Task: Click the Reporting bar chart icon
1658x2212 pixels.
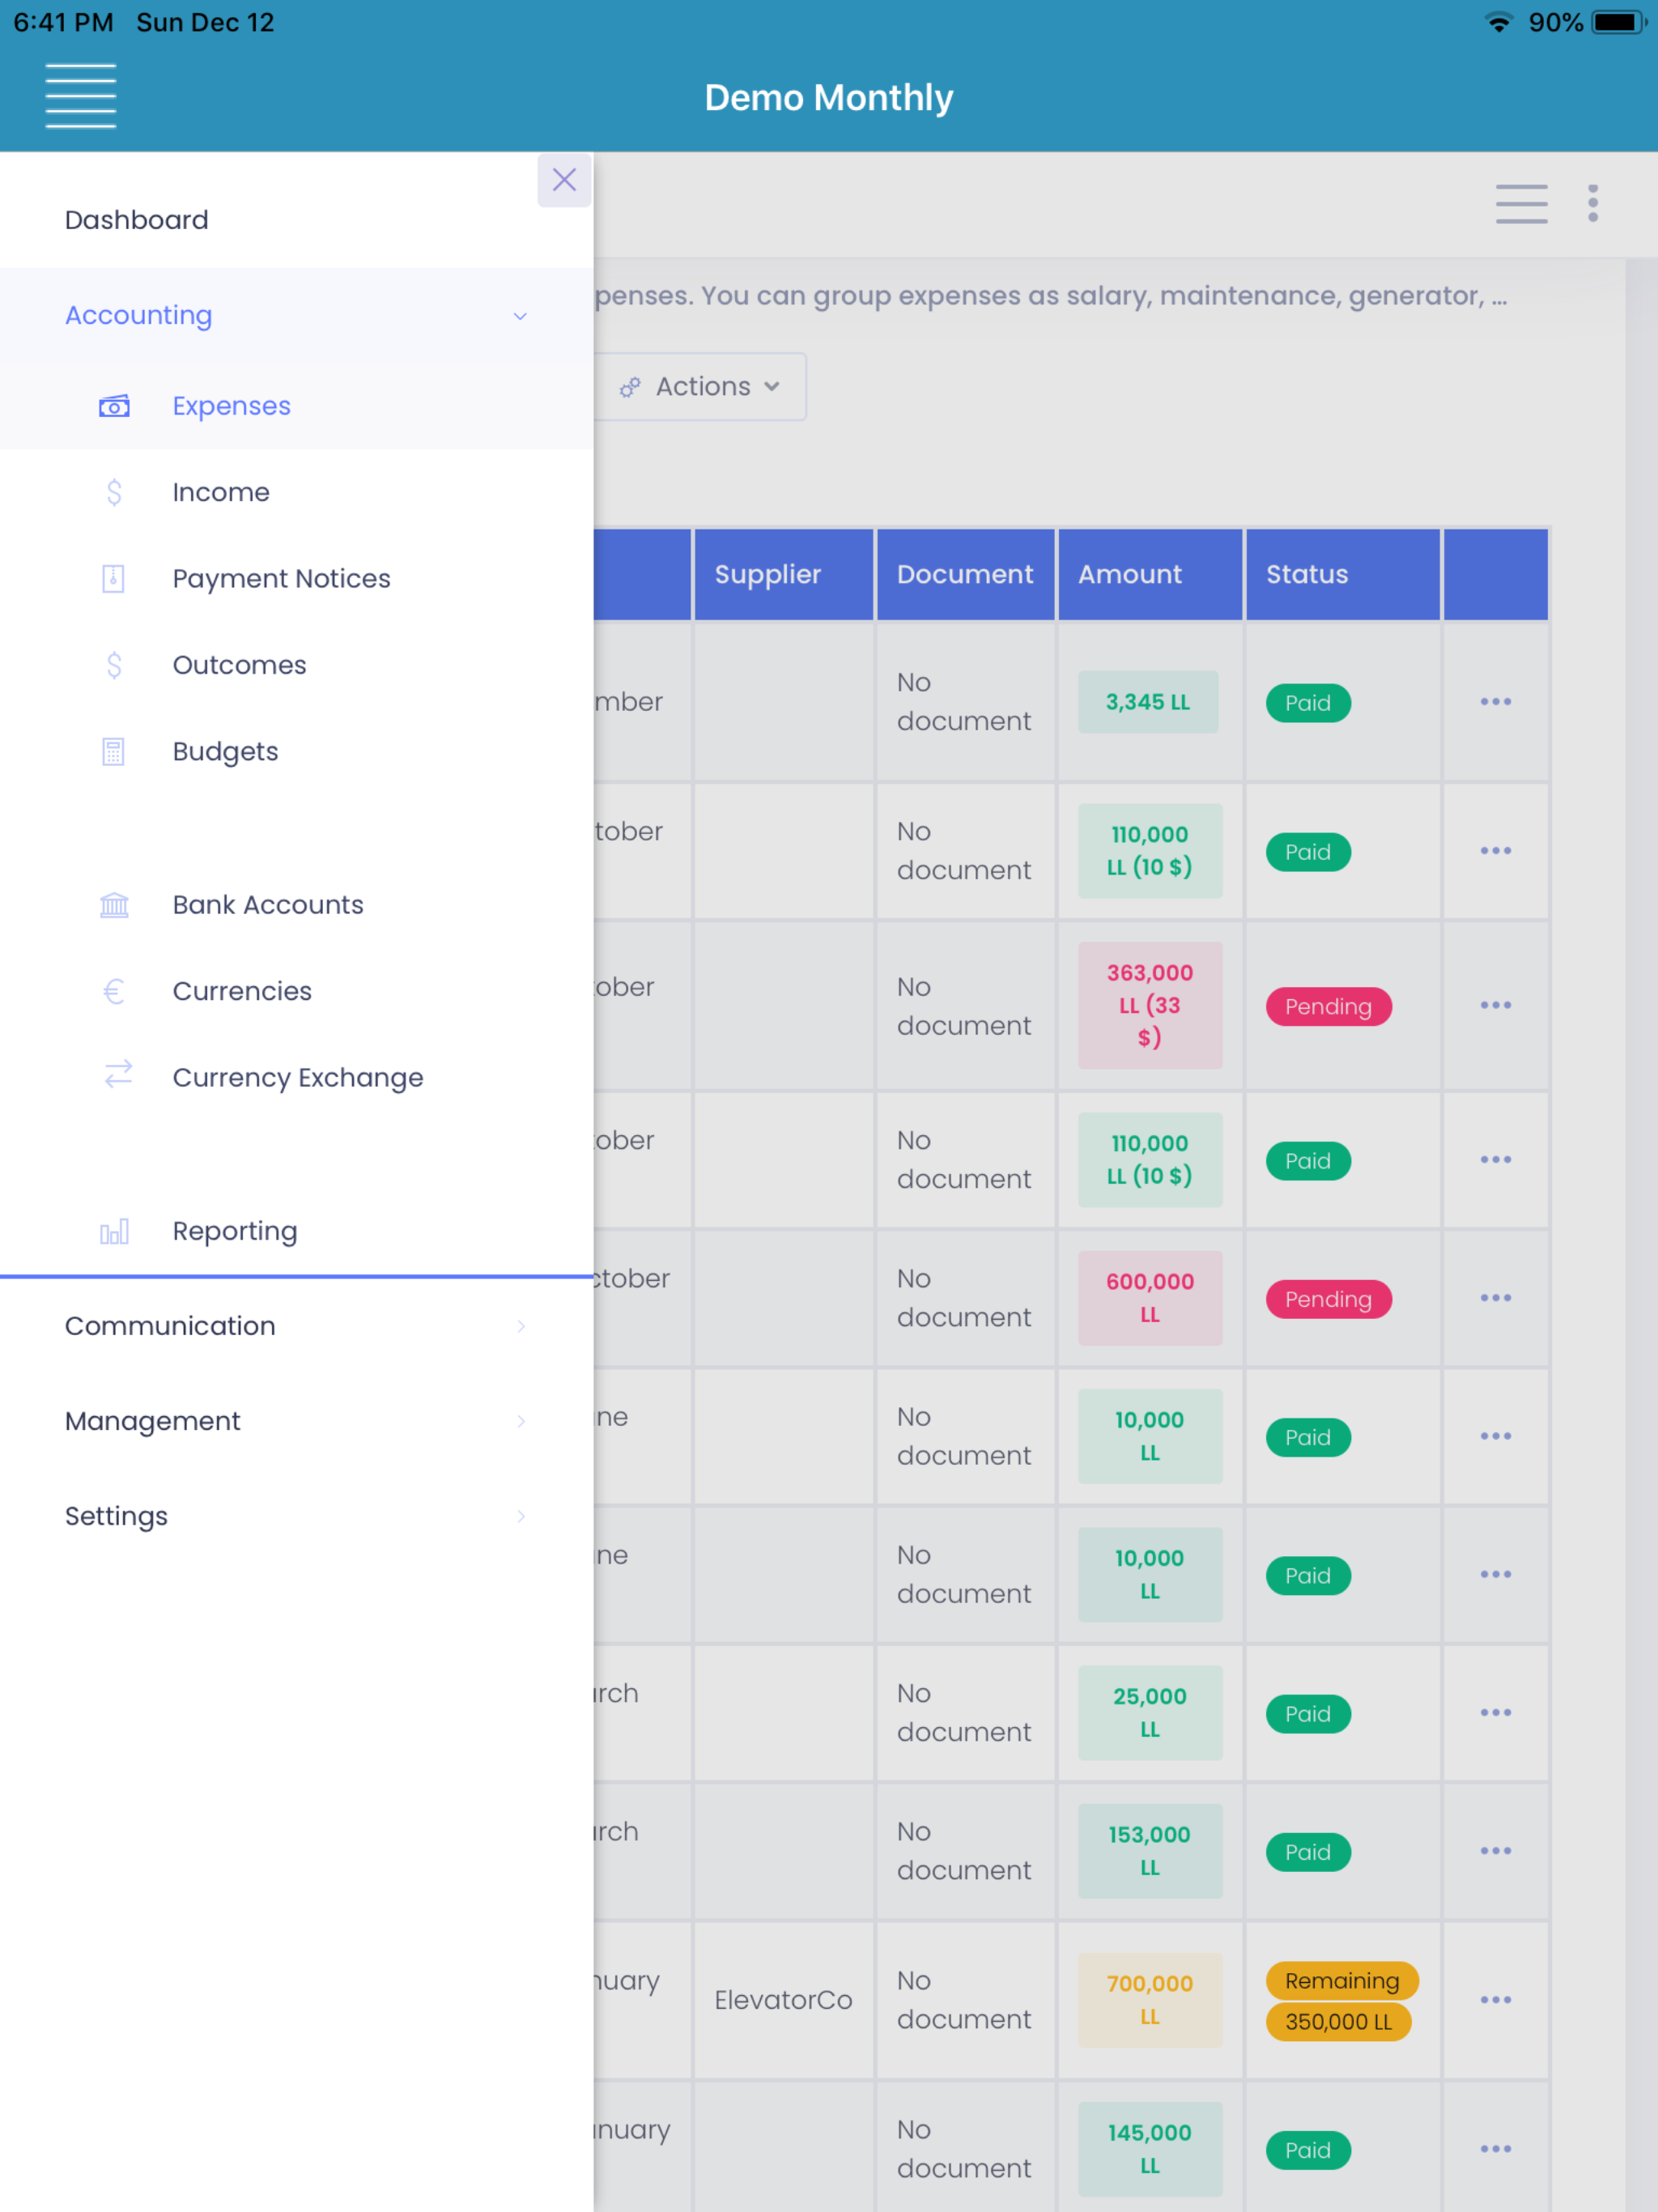Action: coord(114,1231)
